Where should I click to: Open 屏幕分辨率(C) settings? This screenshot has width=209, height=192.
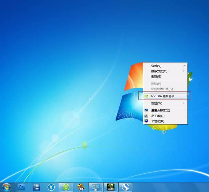click(165, 111)
